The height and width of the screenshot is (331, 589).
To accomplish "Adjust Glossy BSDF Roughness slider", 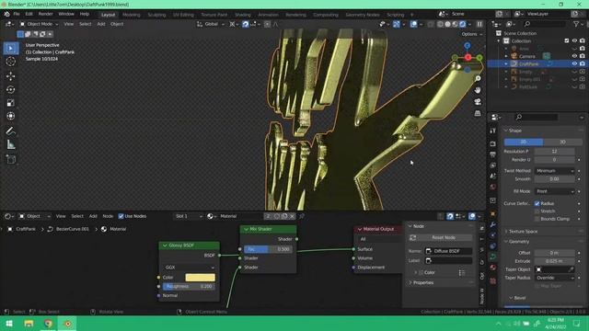I will pyautogui.click(x=190, y=286).
